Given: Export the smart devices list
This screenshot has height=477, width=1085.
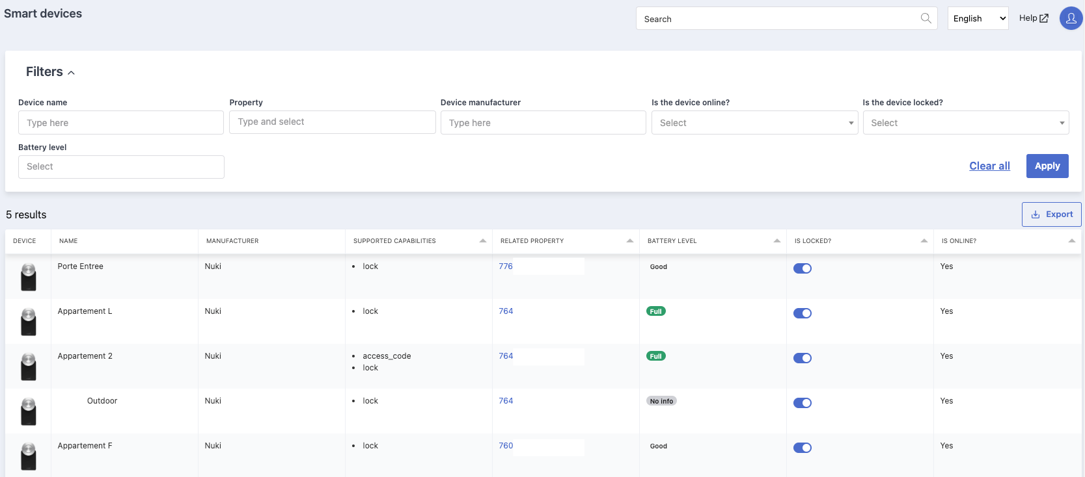Looking at the screenshot, I should (1051, 214).
